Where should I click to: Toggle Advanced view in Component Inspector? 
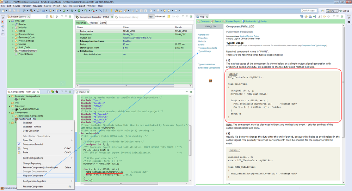coord(160,17)
